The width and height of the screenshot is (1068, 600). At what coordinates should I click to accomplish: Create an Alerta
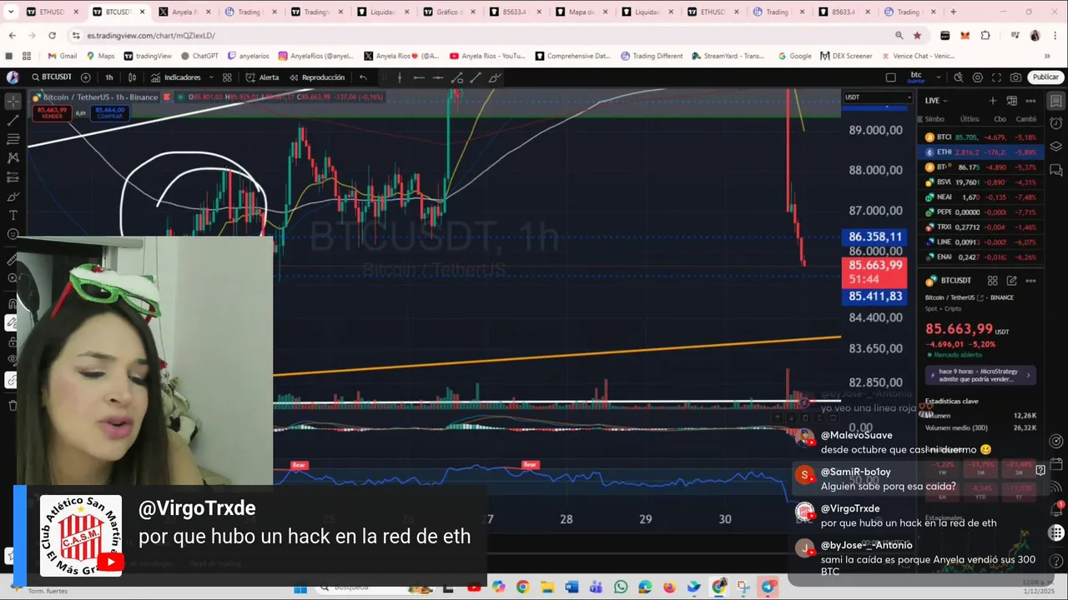pyautogui.click(x=262, y=77)
